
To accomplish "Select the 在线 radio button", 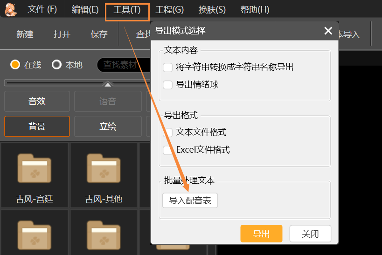I will click(x=15, y=65).
